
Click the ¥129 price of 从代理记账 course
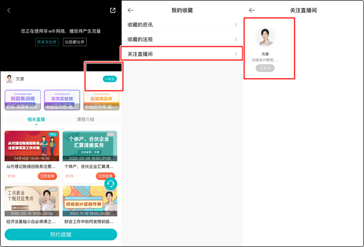[x=11, y=176]
